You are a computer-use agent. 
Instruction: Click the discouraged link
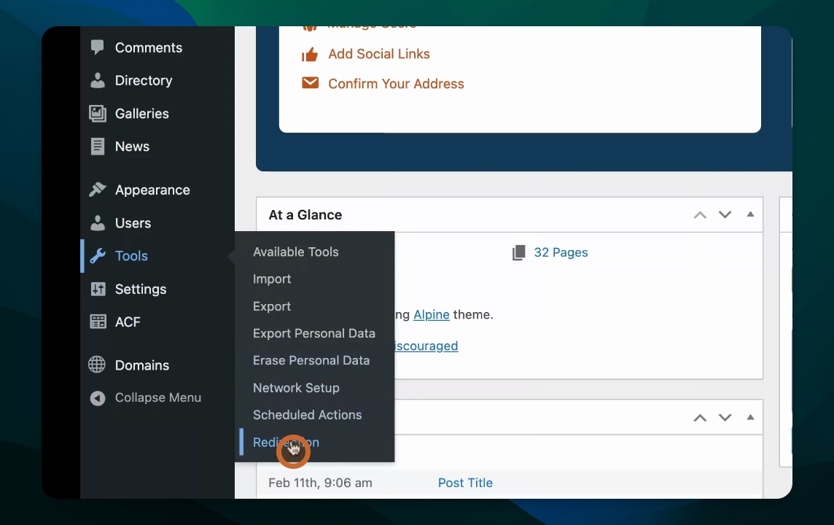click(x=426, y=346)
